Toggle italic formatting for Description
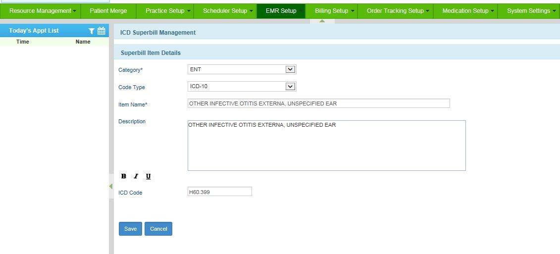Screen dimensions: 560x254 [x=136, y=176]
